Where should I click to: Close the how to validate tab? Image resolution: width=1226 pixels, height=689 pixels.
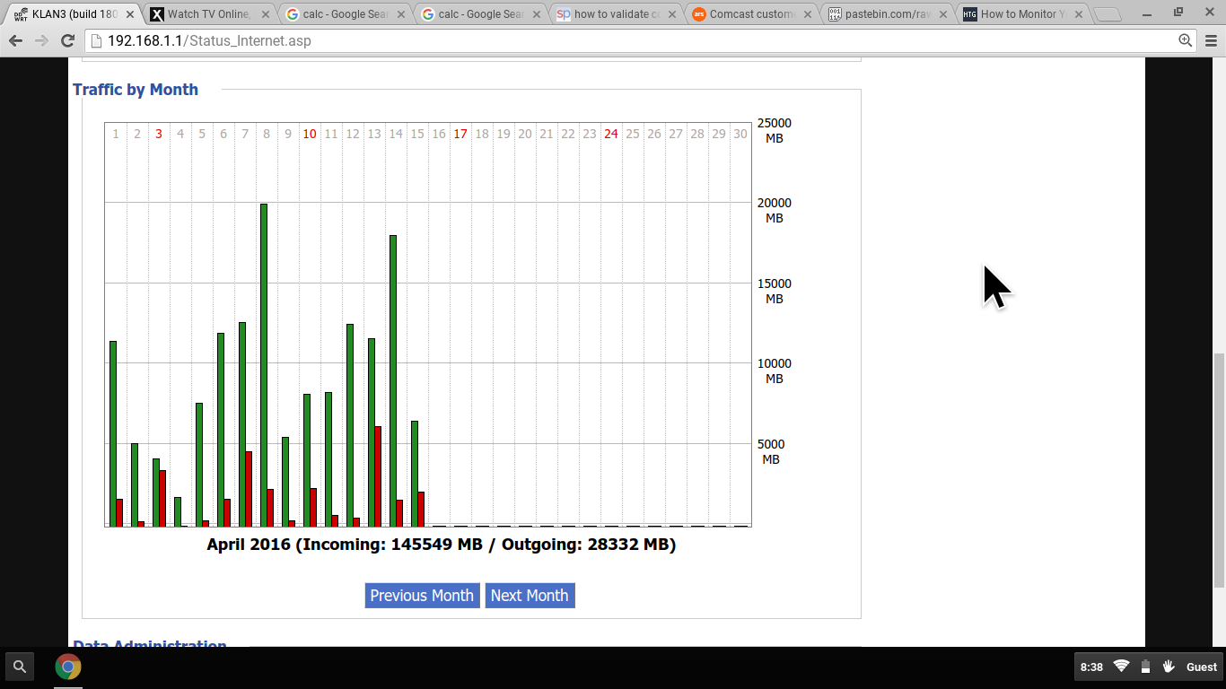click(671, 14)
